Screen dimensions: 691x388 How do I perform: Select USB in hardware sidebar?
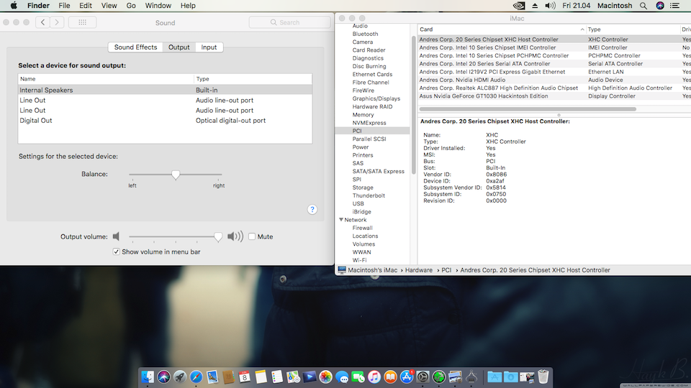point(358,203)
